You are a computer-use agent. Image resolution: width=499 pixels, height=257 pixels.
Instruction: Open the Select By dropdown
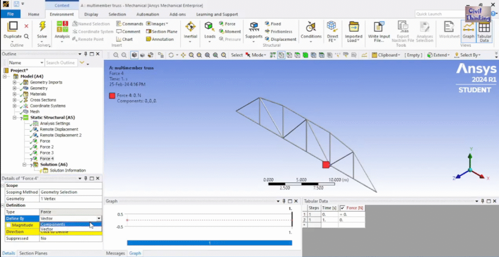click(470, 55)
